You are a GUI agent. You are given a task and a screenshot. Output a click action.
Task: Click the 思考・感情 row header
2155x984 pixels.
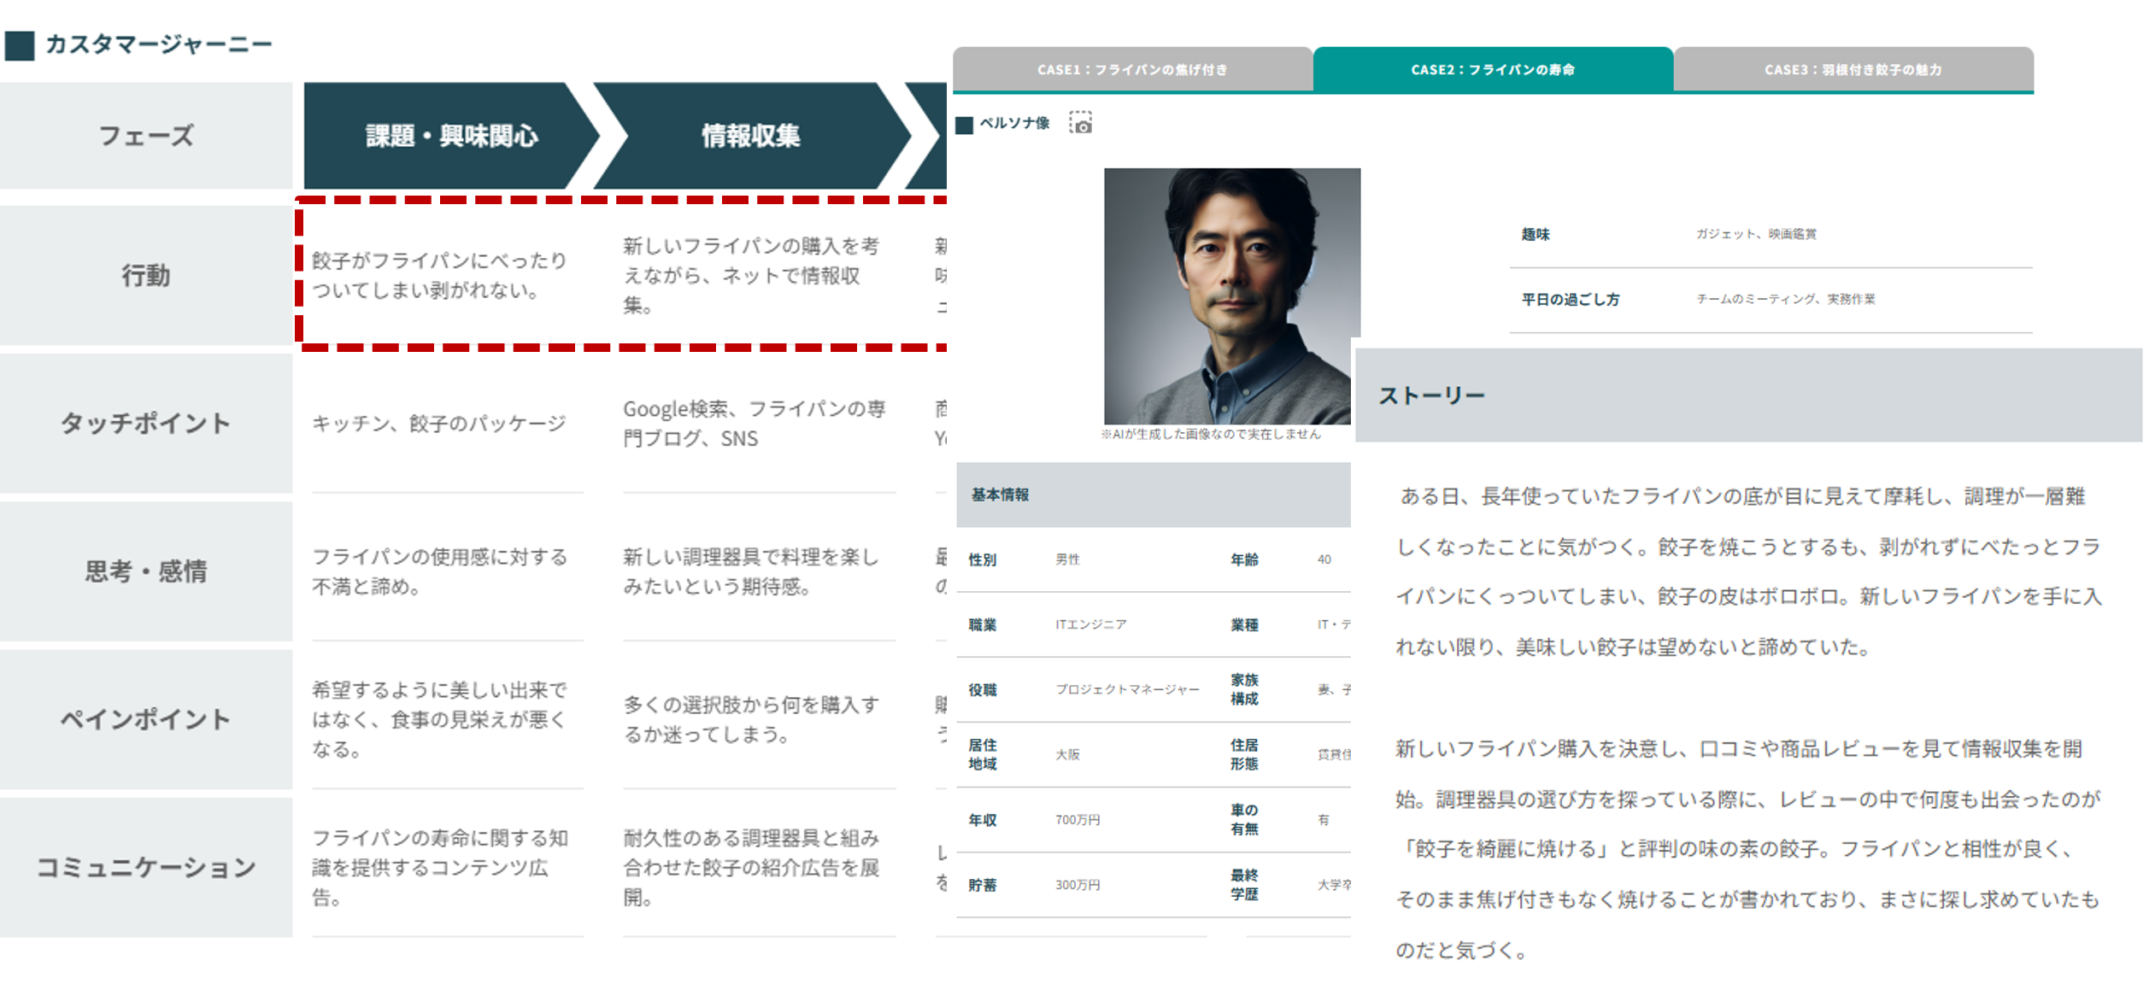pyautogui.click(x=145, y=571)
